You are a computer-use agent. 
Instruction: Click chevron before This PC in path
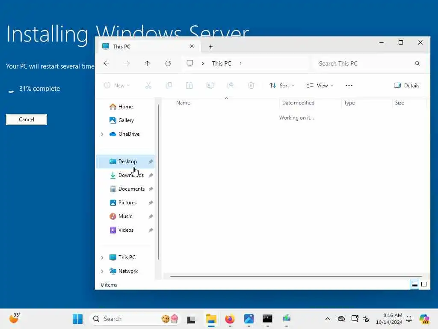[203, 63]
